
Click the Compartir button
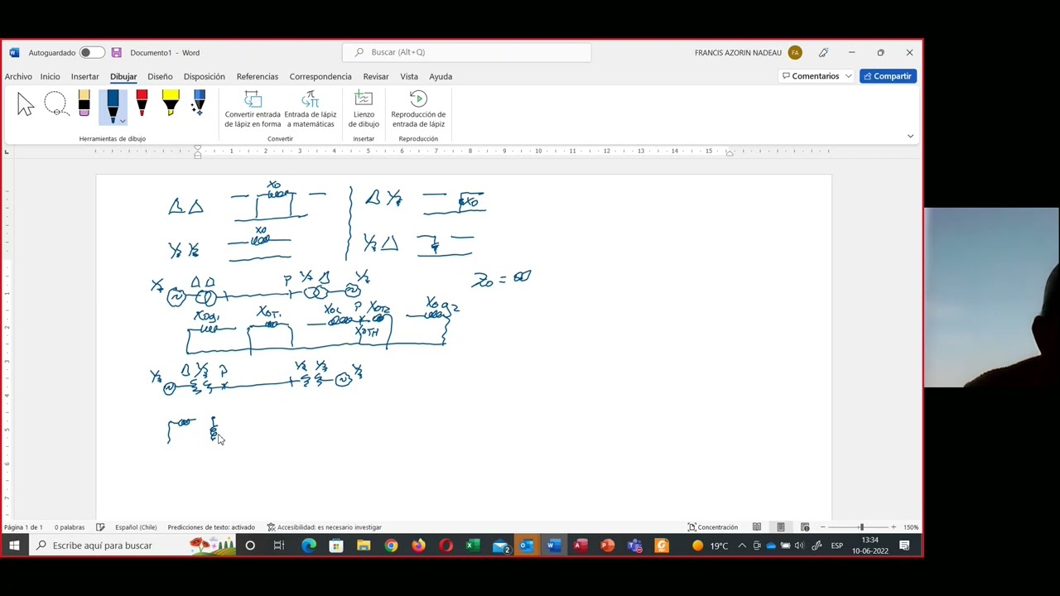click(888, 76)
